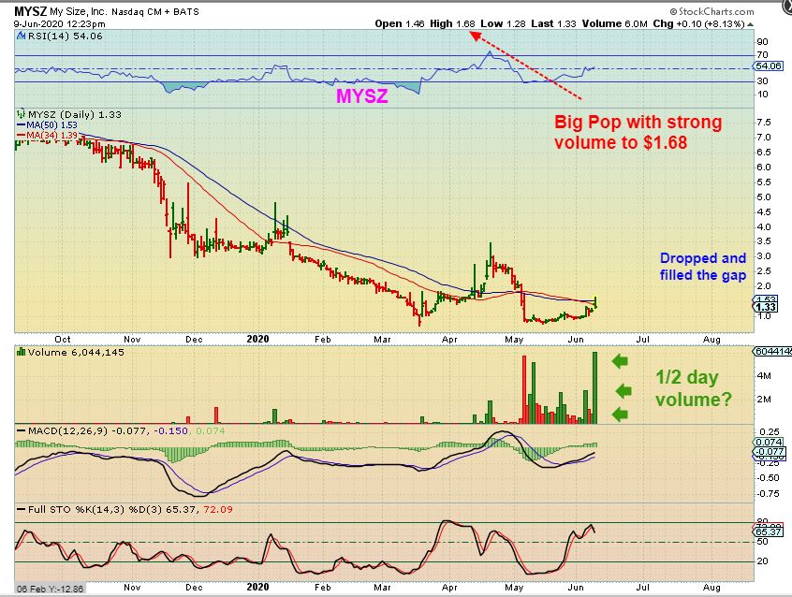Select the MA(34) 1.39 legend entry

click(47, 136)
